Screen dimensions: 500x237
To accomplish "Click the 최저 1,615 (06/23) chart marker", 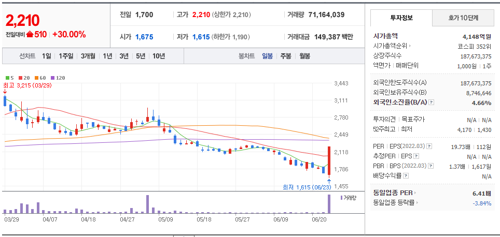I will click(x=307, y=187).
